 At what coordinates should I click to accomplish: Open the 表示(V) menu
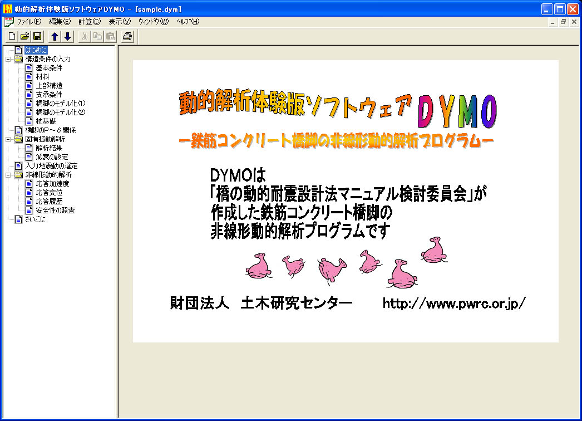point(120,22)
